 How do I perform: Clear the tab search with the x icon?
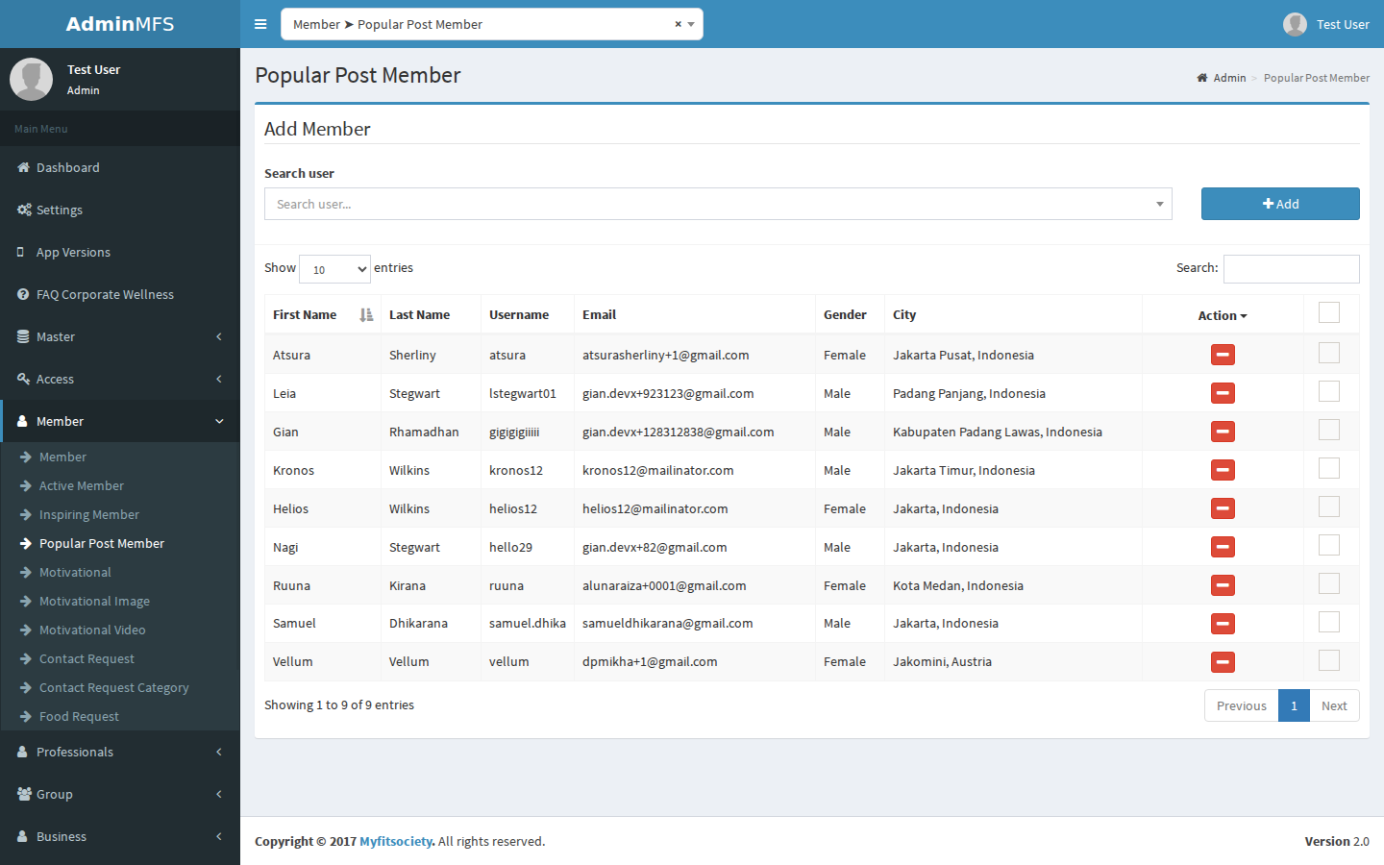[678, 24]
